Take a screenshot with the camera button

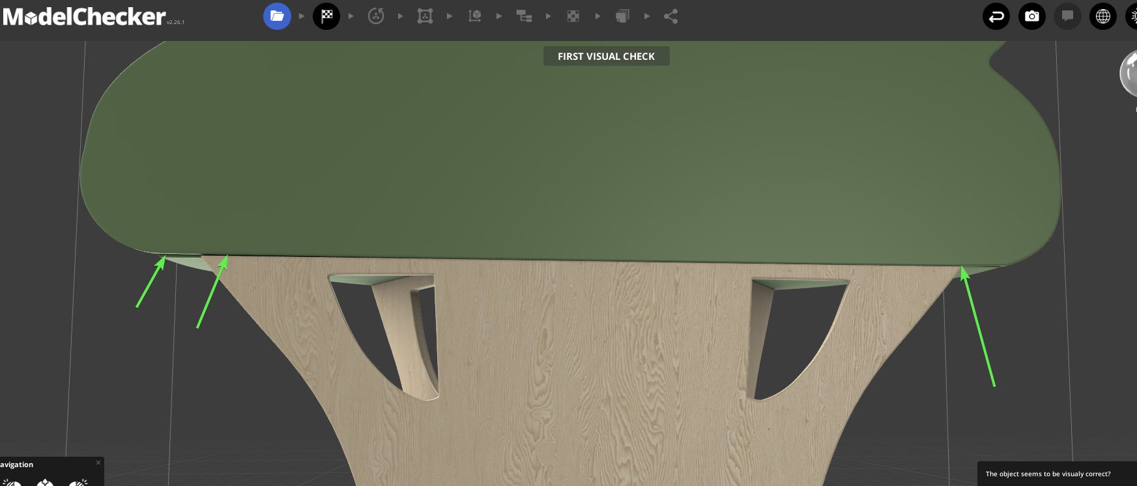pyautogui.click(x=1032, y=16)
